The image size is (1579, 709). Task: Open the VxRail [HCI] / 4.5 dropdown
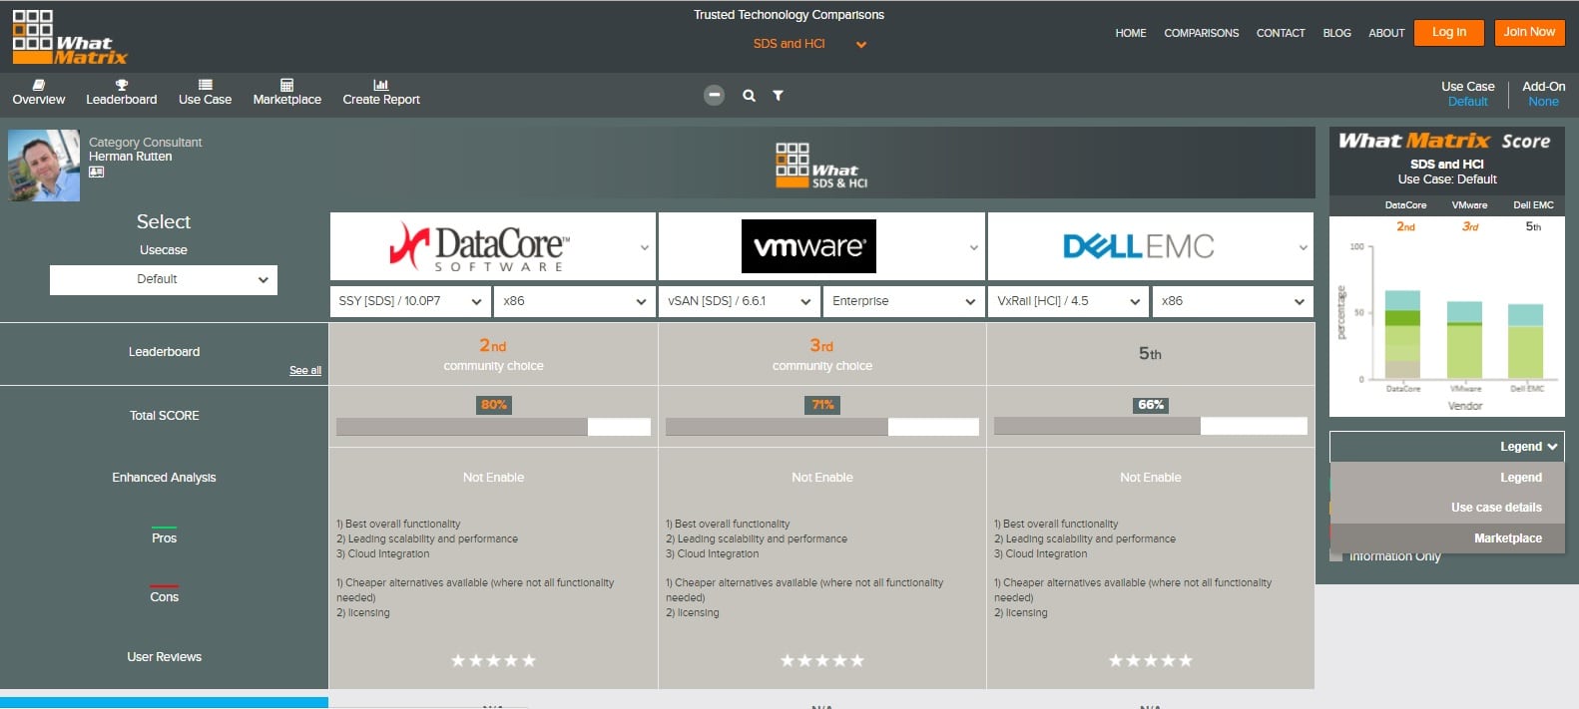coord(1067,301)
